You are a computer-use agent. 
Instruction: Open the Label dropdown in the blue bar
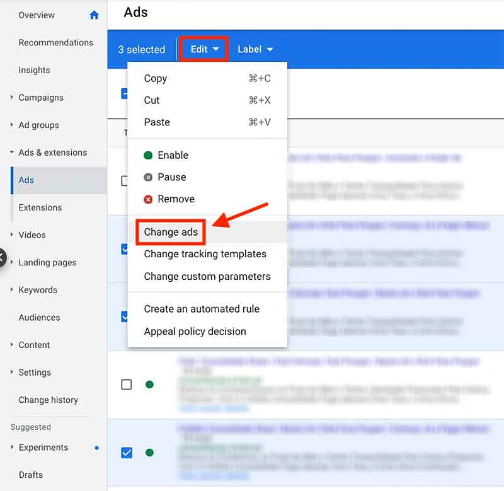pos(255,49)
